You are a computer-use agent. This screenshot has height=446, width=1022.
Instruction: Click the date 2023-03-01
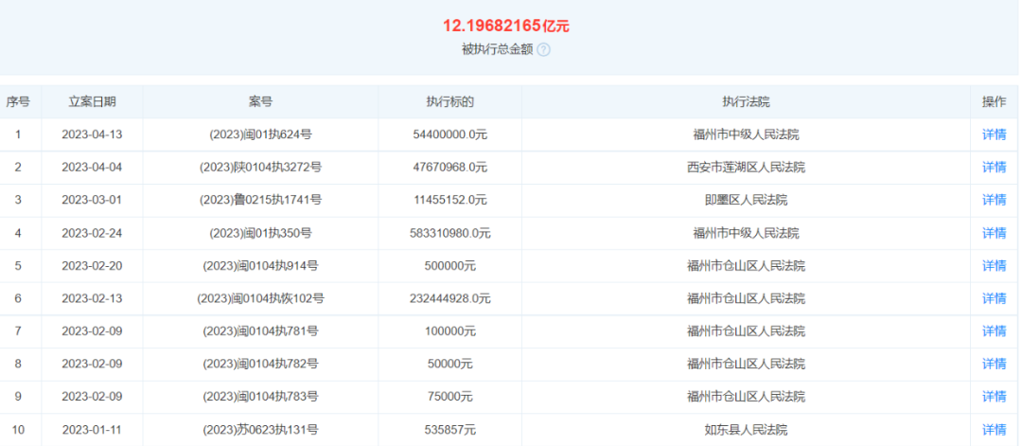92,200
